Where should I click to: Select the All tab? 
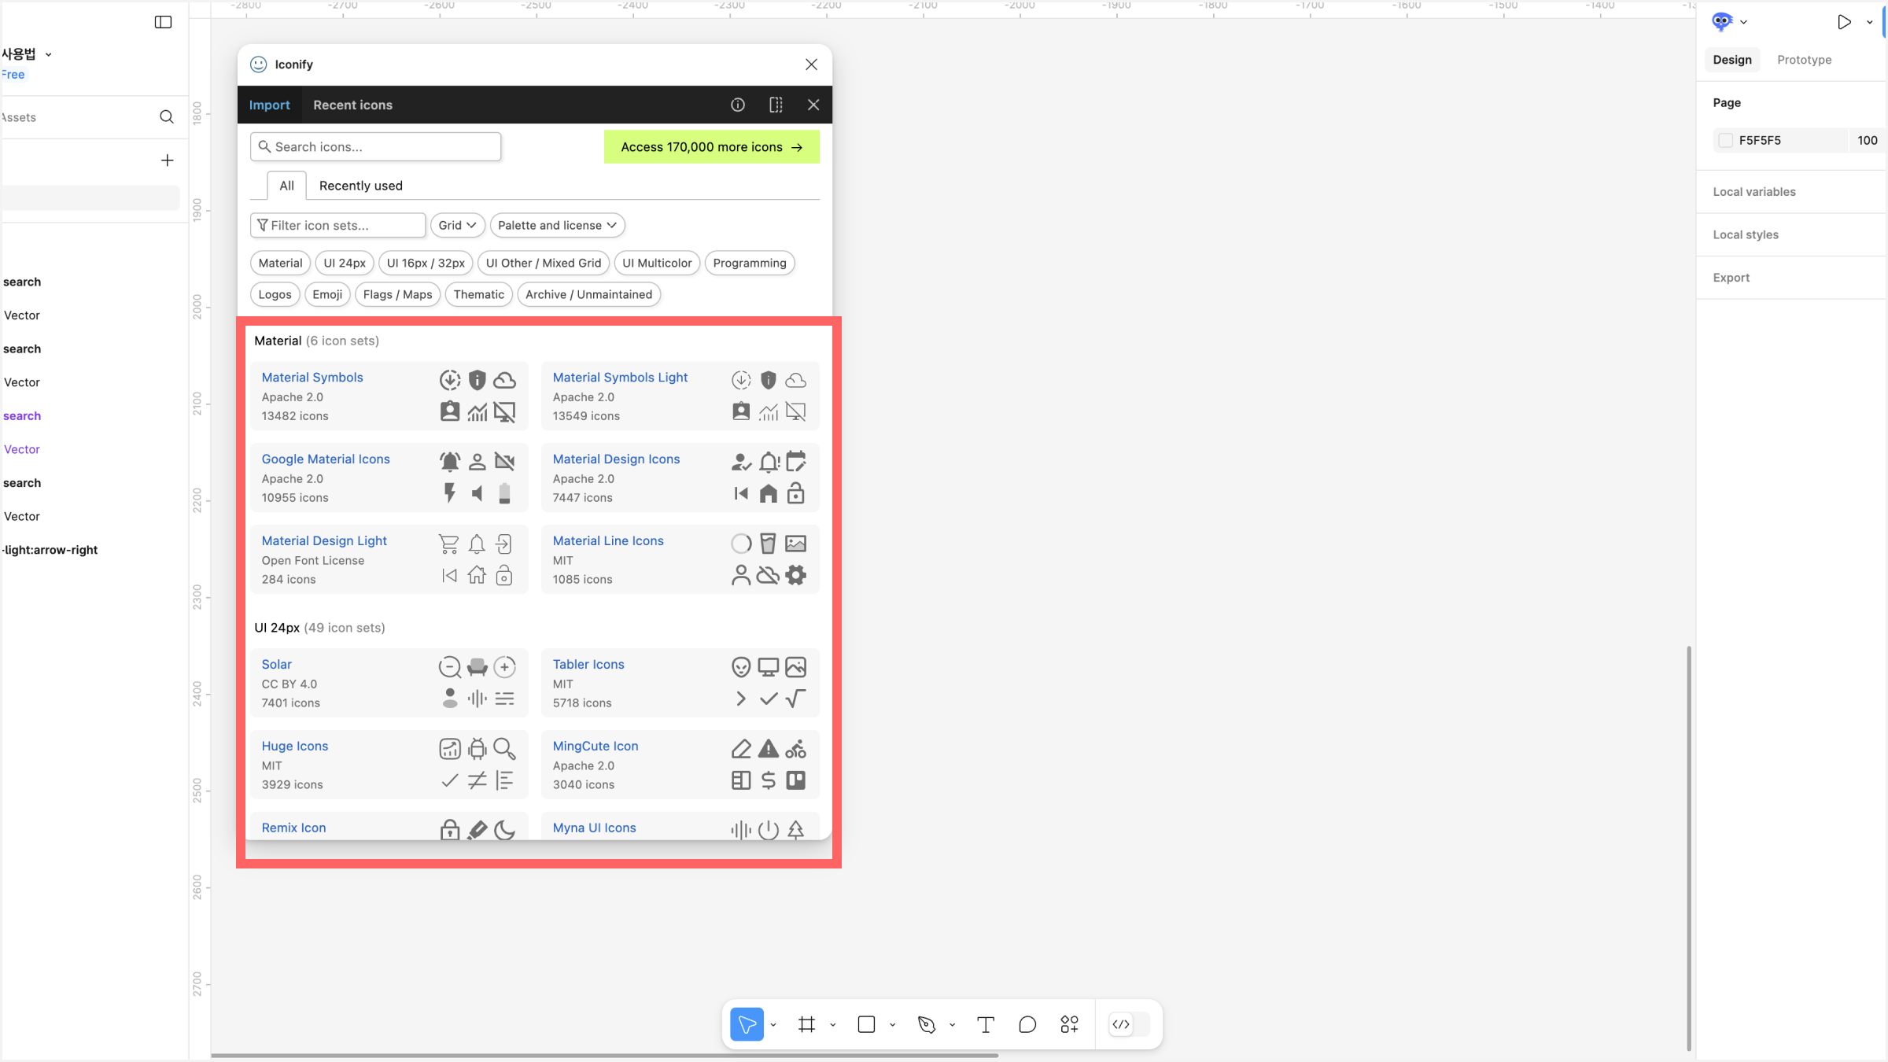[x=286, y=186]
